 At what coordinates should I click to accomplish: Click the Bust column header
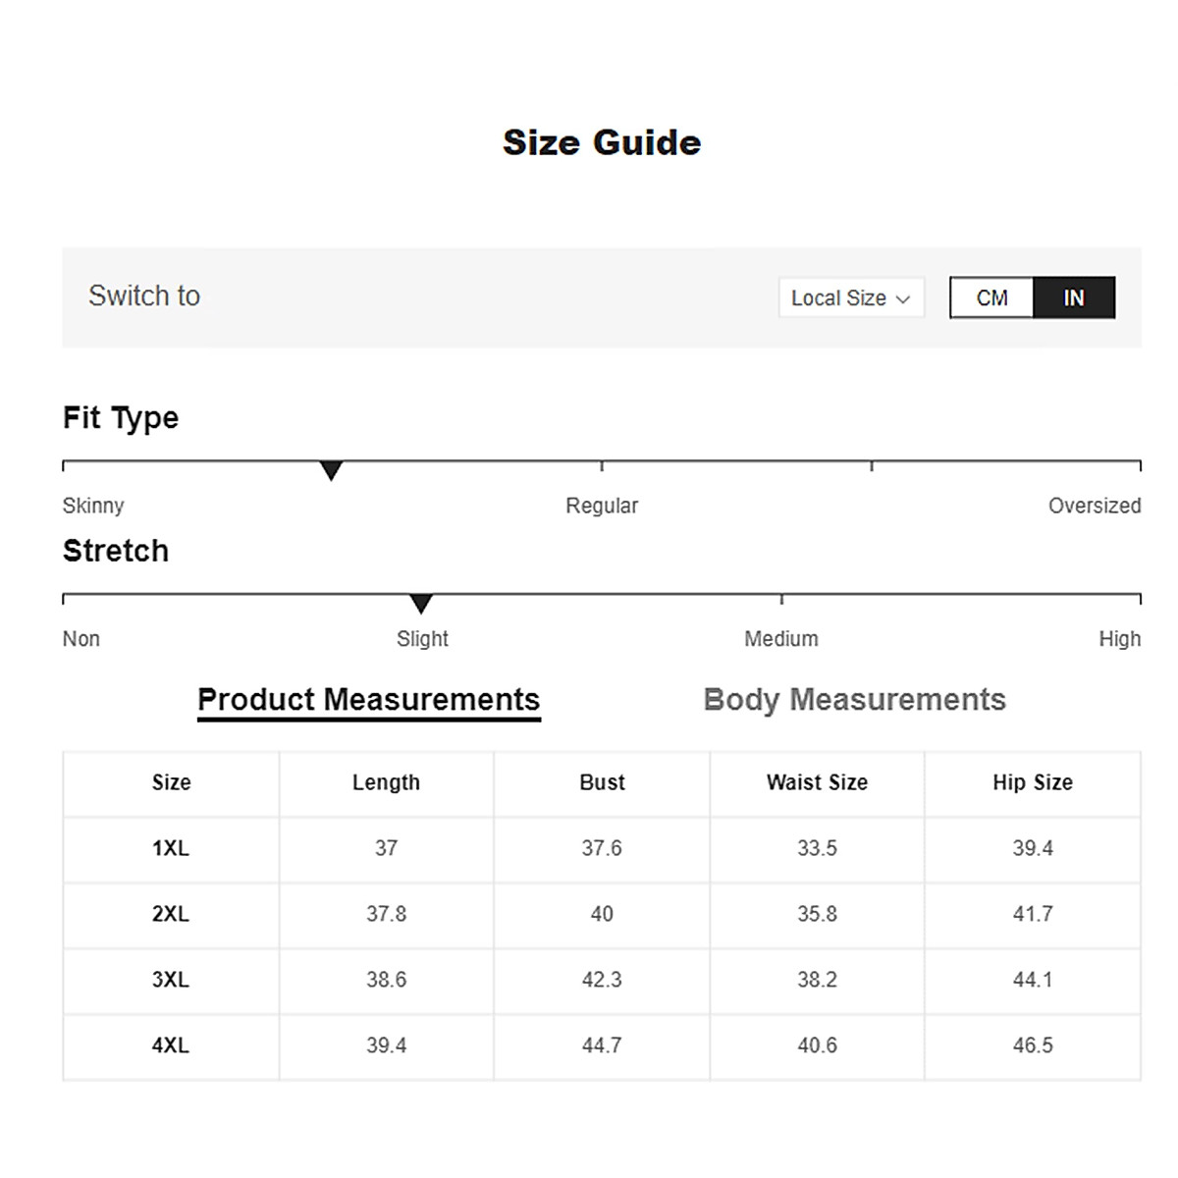pyautogui.click(x=602, y=782)
